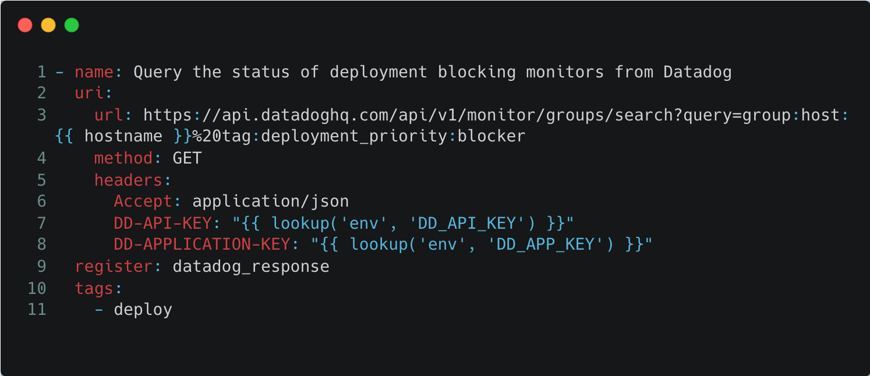
Task: Click the 'headers' key on line 5
Action: [x=129, y=180]
